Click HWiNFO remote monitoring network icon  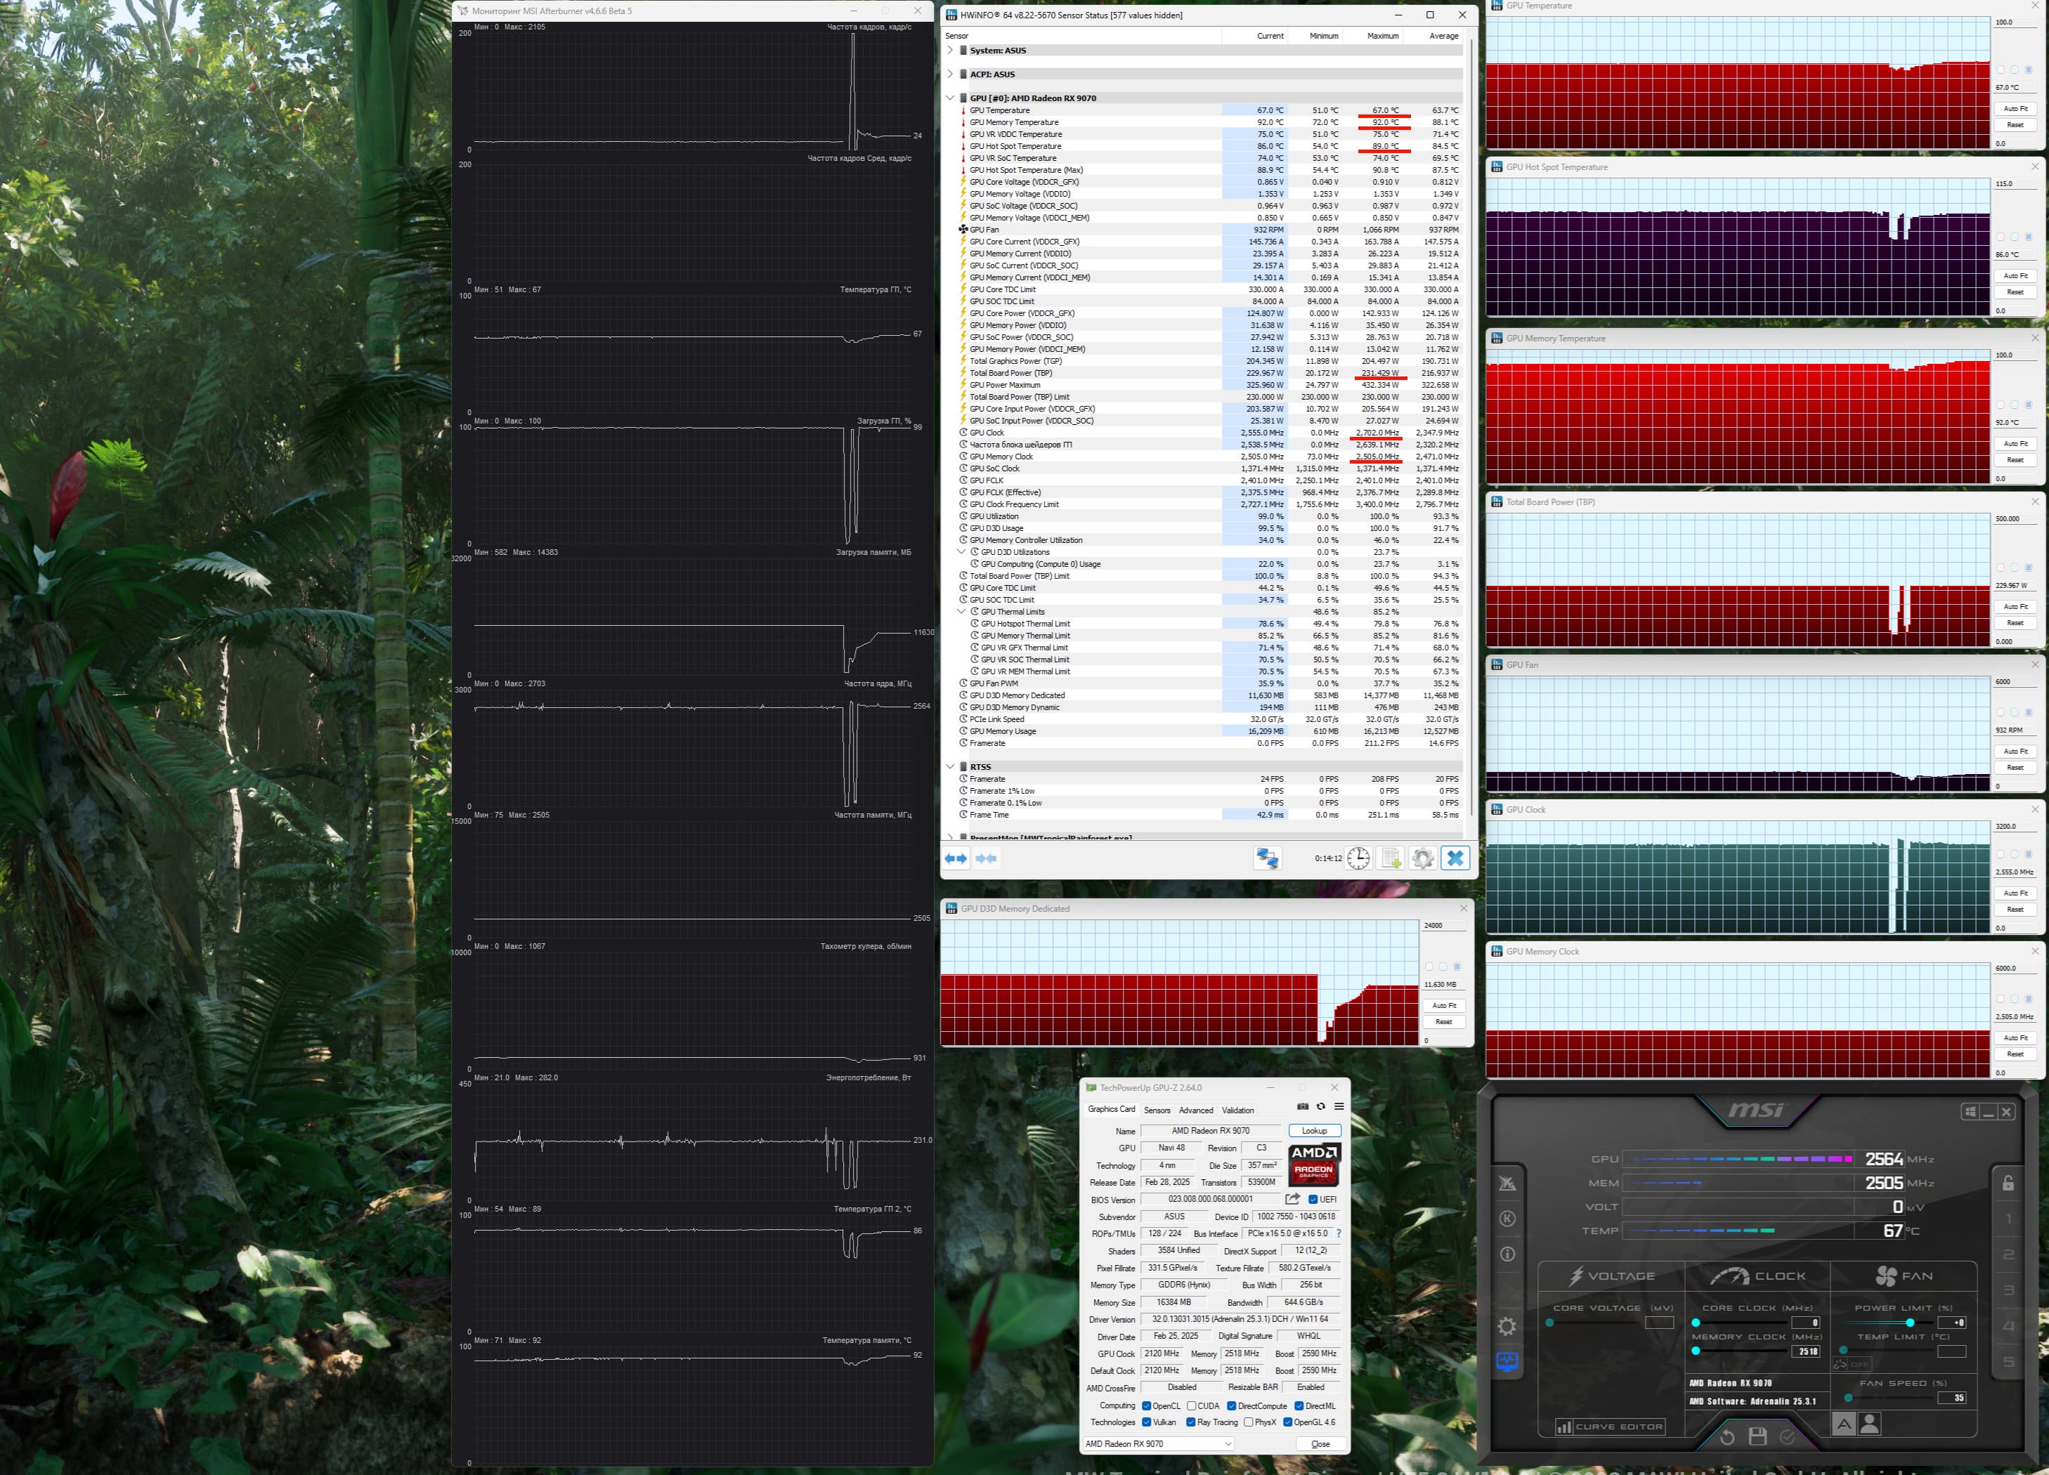click(x=1267, y=858)
